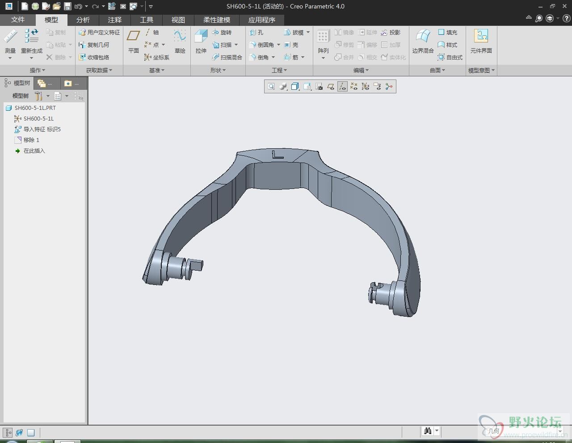Open the model tree settings dropdown arrow
The image size is (572, 443).
click(x=48, y=96)
